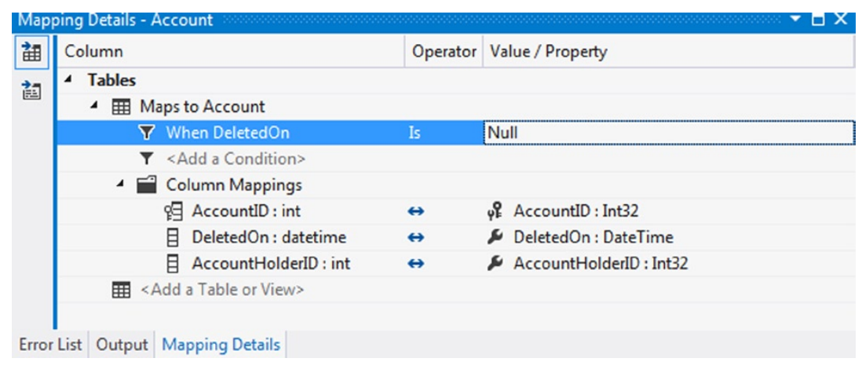Image resolution: width=862 pixels, height=369 pixels.
Task: Collapse the Maps to Account node
Action: point(94,106)
